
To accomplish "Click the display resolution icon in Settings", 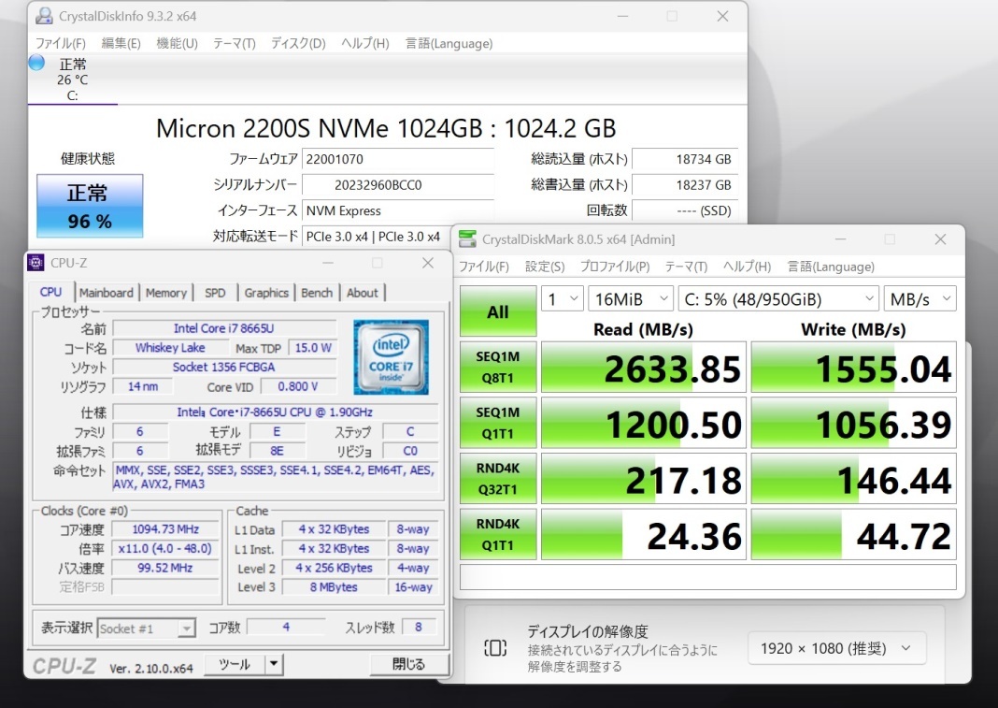I will [496, 648].
